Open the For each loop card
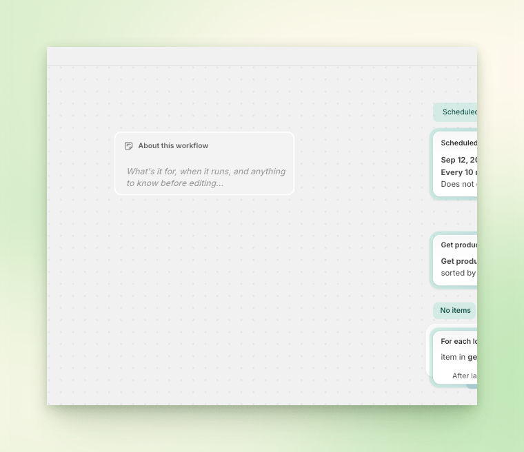This screenshot has height=452, width=524. 455,358
